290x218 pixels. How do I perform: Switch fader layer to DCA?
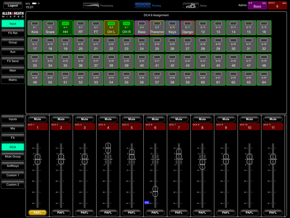pos(13,147)
